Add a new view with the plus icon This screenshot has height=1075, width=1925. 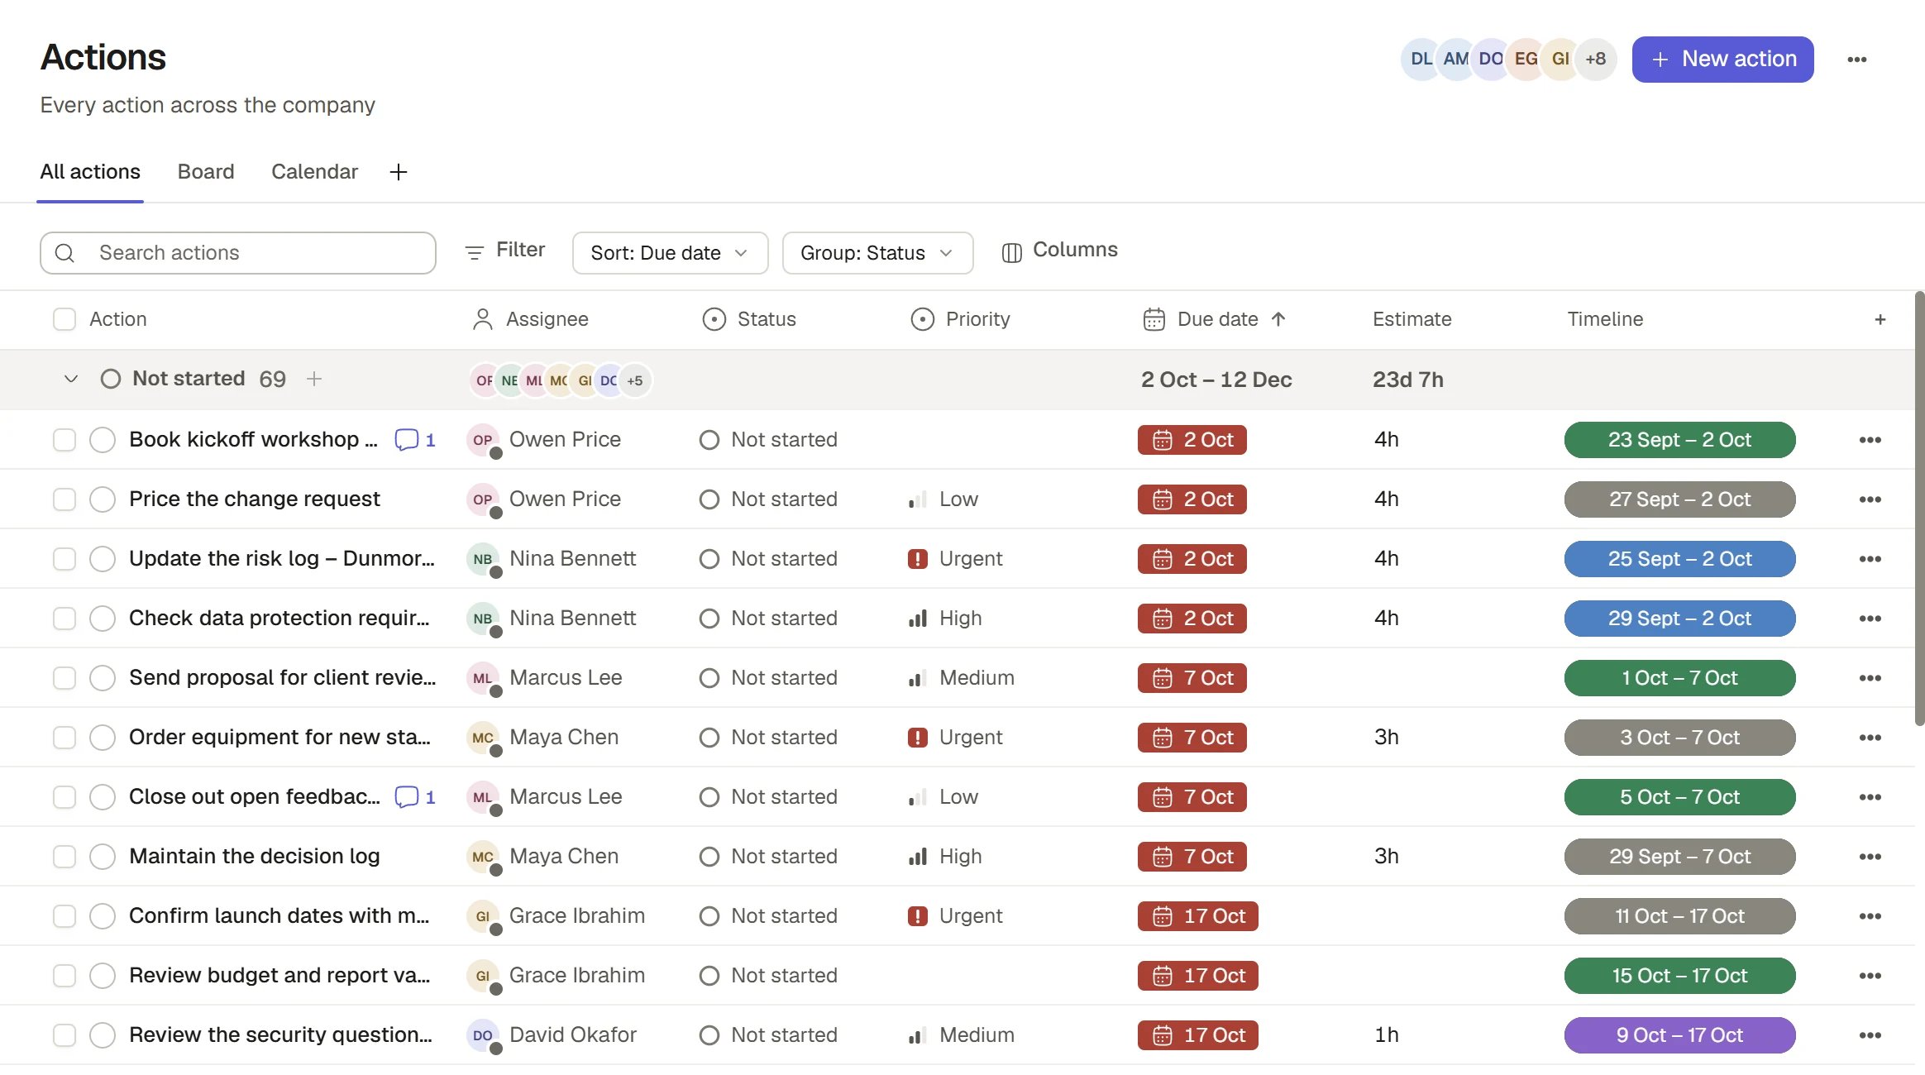point(399,172)
